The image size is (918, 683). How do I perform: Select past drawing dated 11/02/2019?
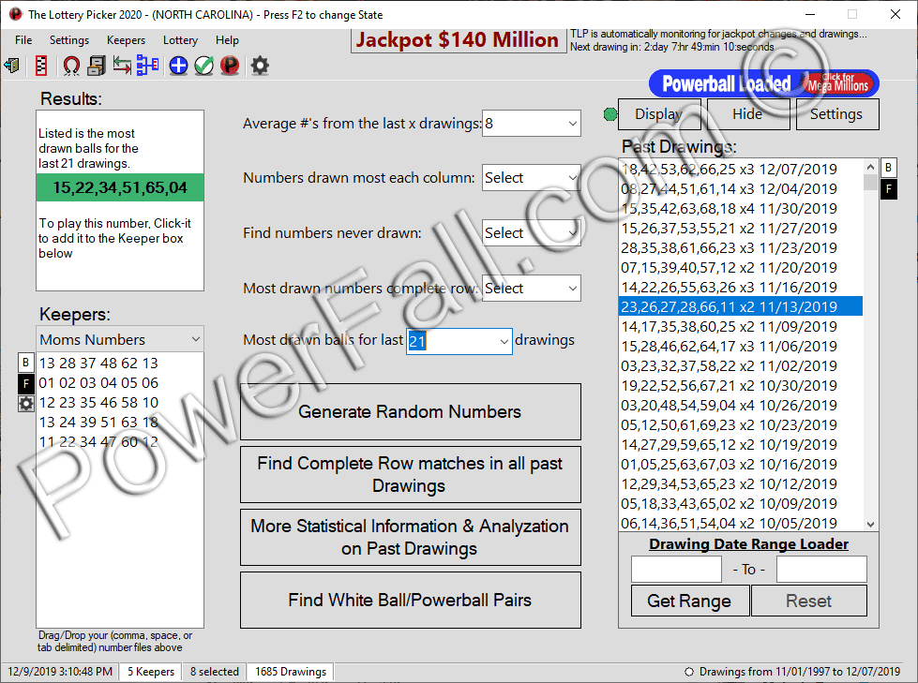[x=741, y=365]
